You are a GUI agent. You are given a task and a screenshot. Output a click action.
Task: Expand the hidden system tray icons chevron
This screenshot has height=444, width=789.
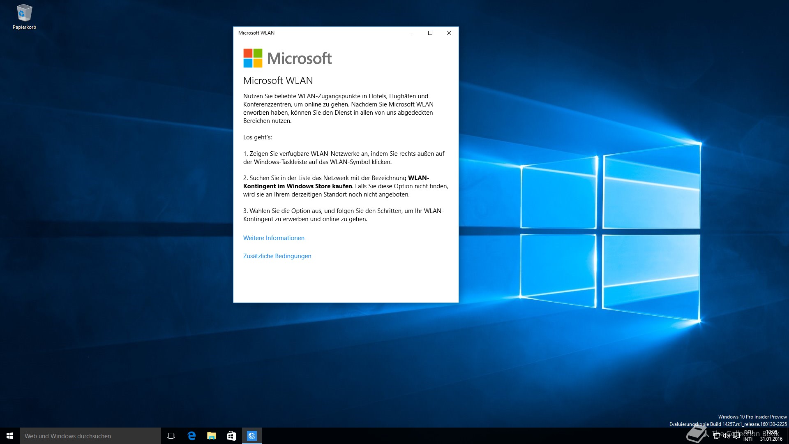706,436
